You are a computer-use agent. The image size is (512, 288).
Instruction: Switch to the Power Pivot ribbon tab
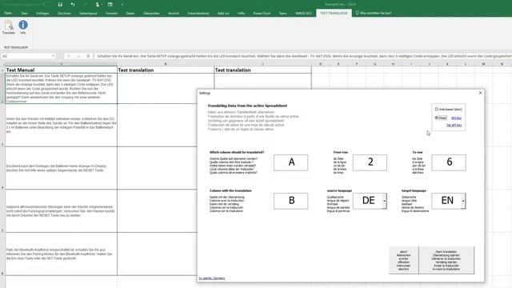tap(262, 13)
